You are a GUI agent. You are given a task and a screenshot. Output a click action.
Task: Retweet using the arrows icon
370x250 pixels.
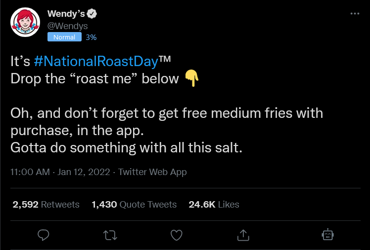(x=110, y=234)
